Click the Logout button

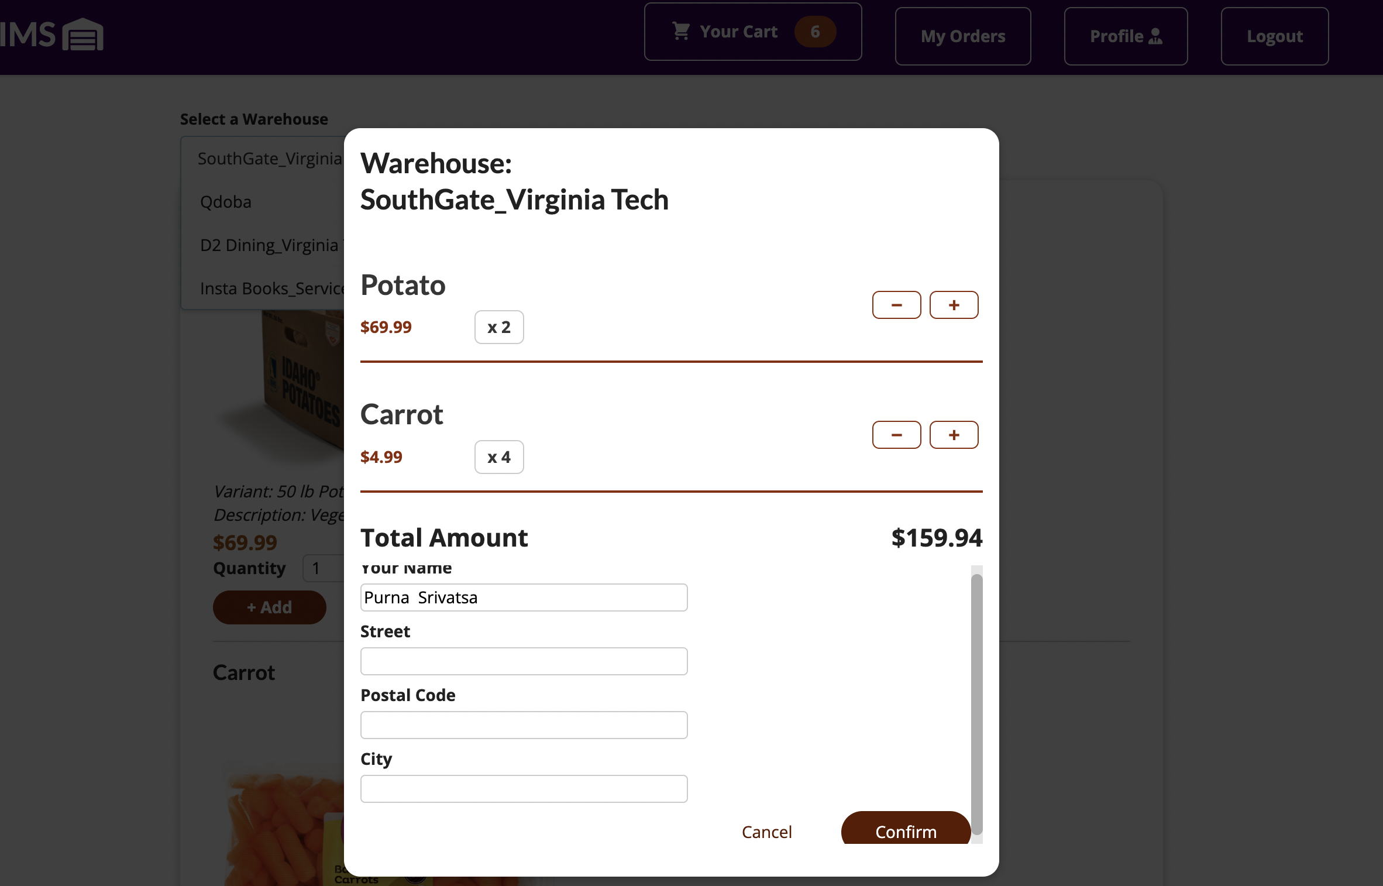point(1274,36)
